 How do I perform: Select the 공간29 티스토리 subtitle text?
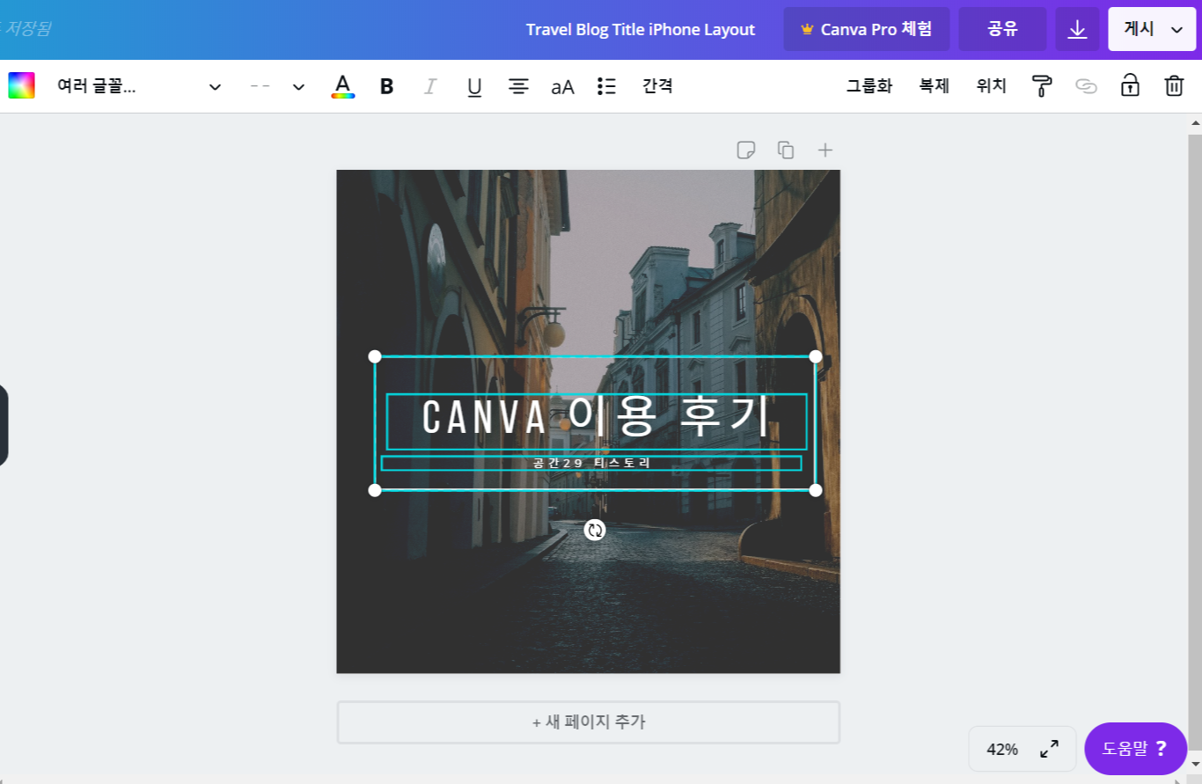tap(591, 463)
